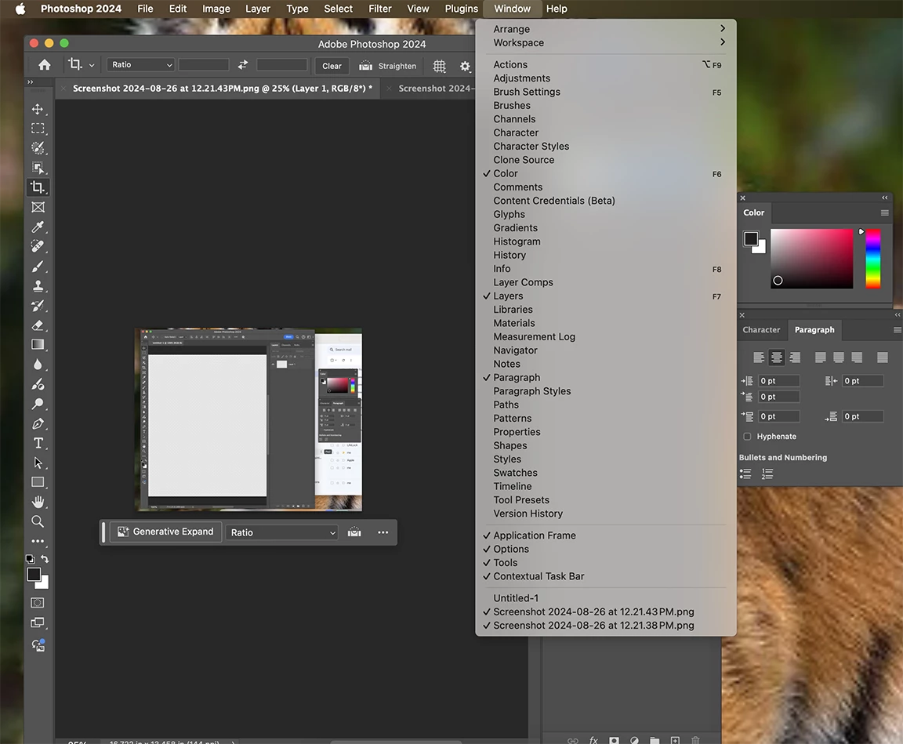The width and height of the screenshot is (903, 744).
Task: Click Generative Expand button
Action: (166, 532)
